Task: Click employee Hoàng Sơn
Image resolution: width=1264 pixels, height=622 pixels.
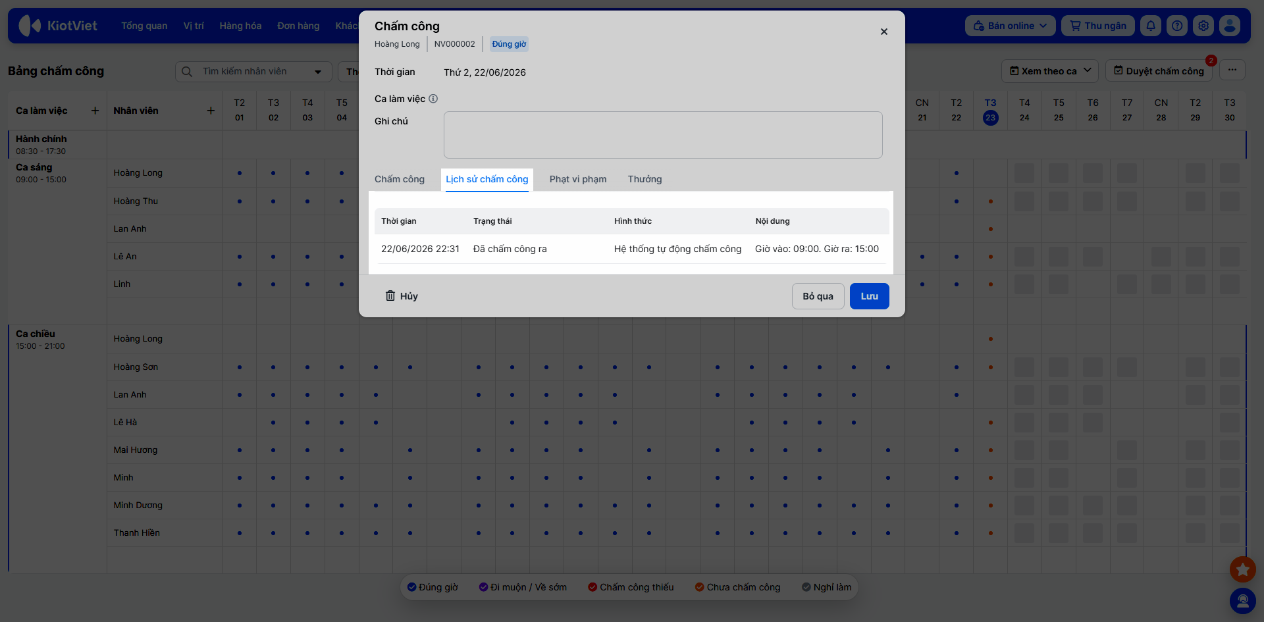Action: coord(136,367)
